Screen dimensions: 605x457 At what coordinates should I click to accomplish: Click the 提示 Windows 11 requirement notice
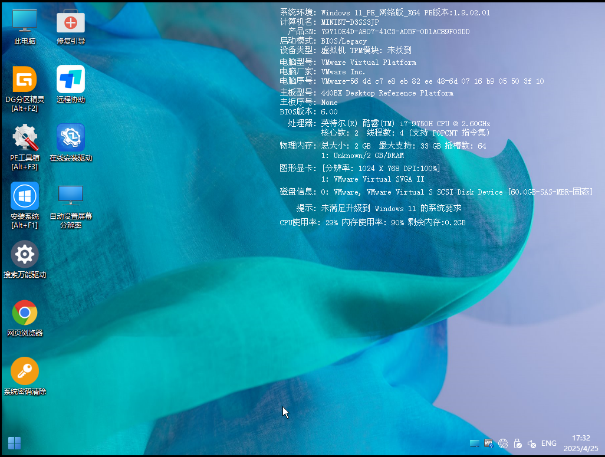point(379,208)
